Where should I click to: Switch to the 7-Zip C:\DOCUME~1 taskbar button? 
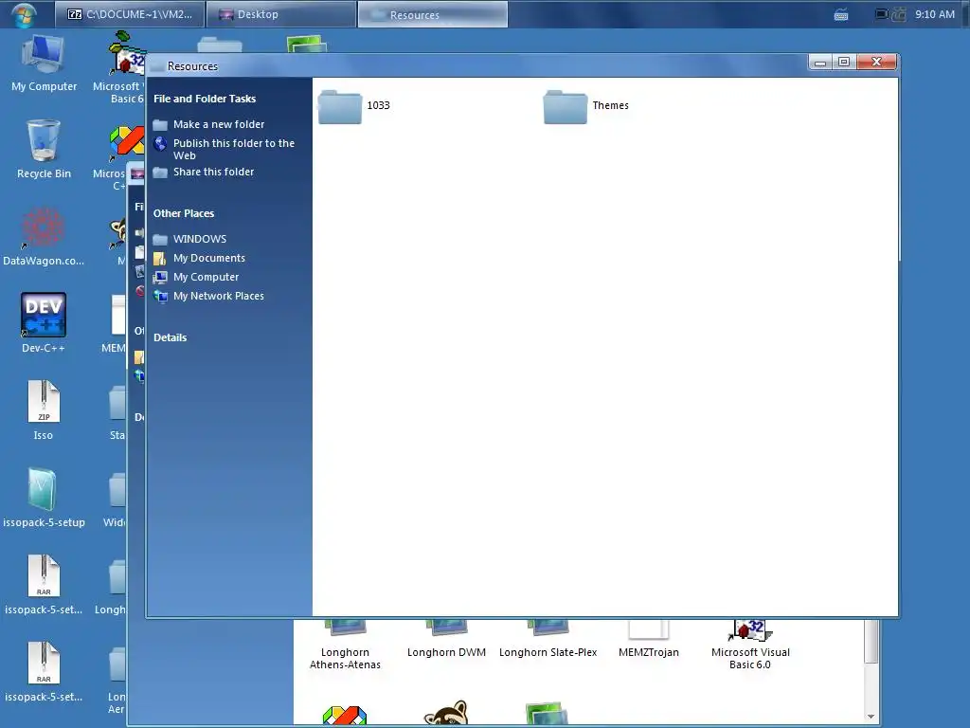(130, 14)
